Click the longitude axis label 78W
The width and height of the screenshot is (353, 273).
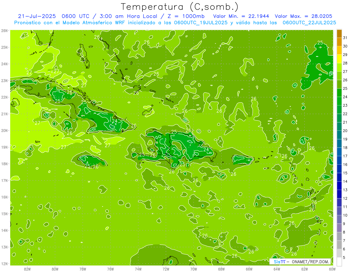(83, 269)
